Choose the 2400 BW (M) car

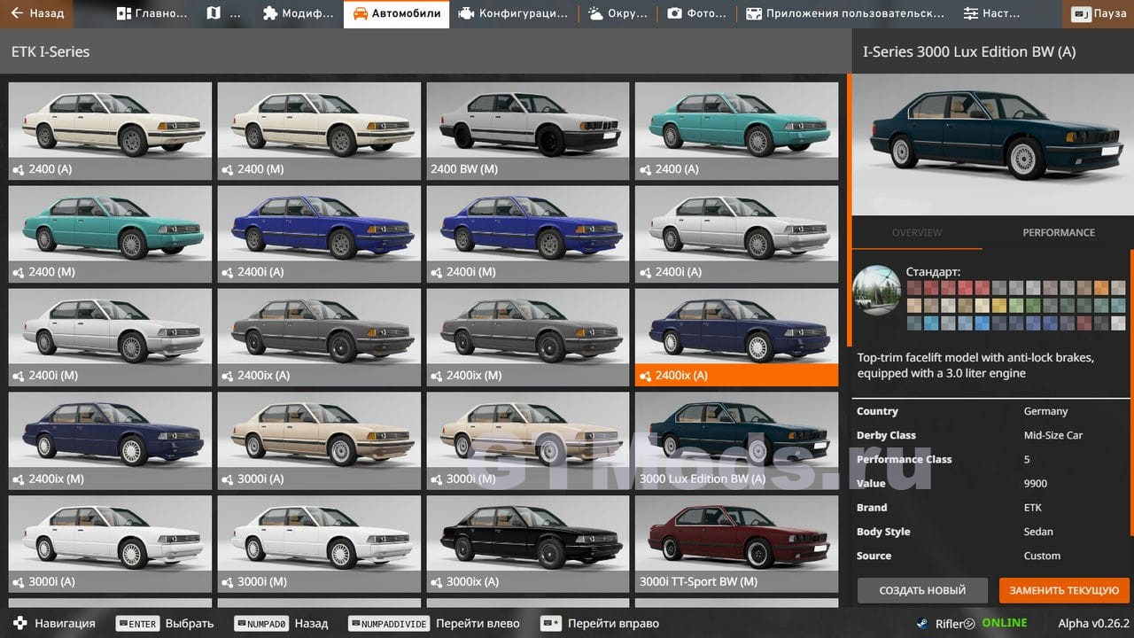click(x=528, y=131)
